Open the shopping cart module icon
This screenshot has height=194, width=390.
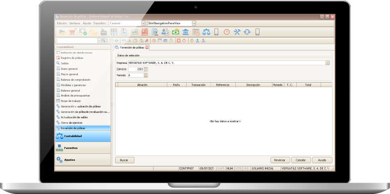(72, 32)
